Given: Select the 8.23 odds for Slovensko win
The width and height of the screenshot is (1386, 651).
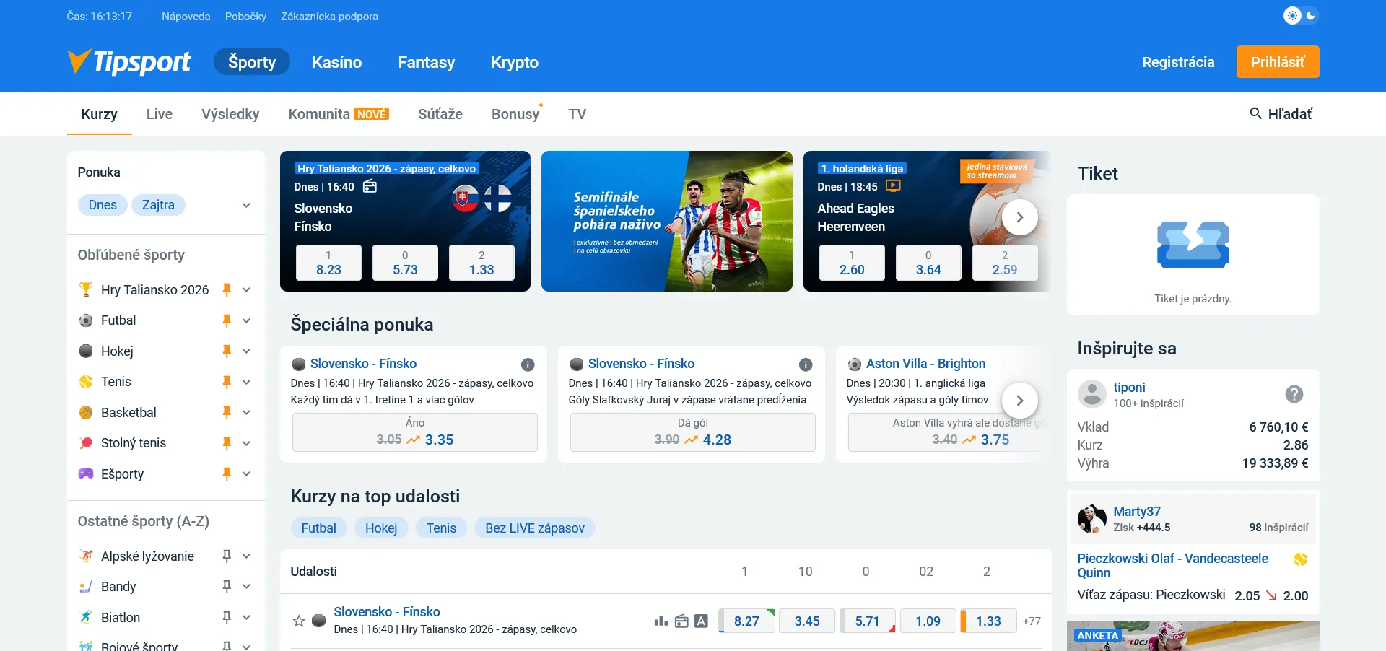Looking at the screenshot, I should [328, 263].
